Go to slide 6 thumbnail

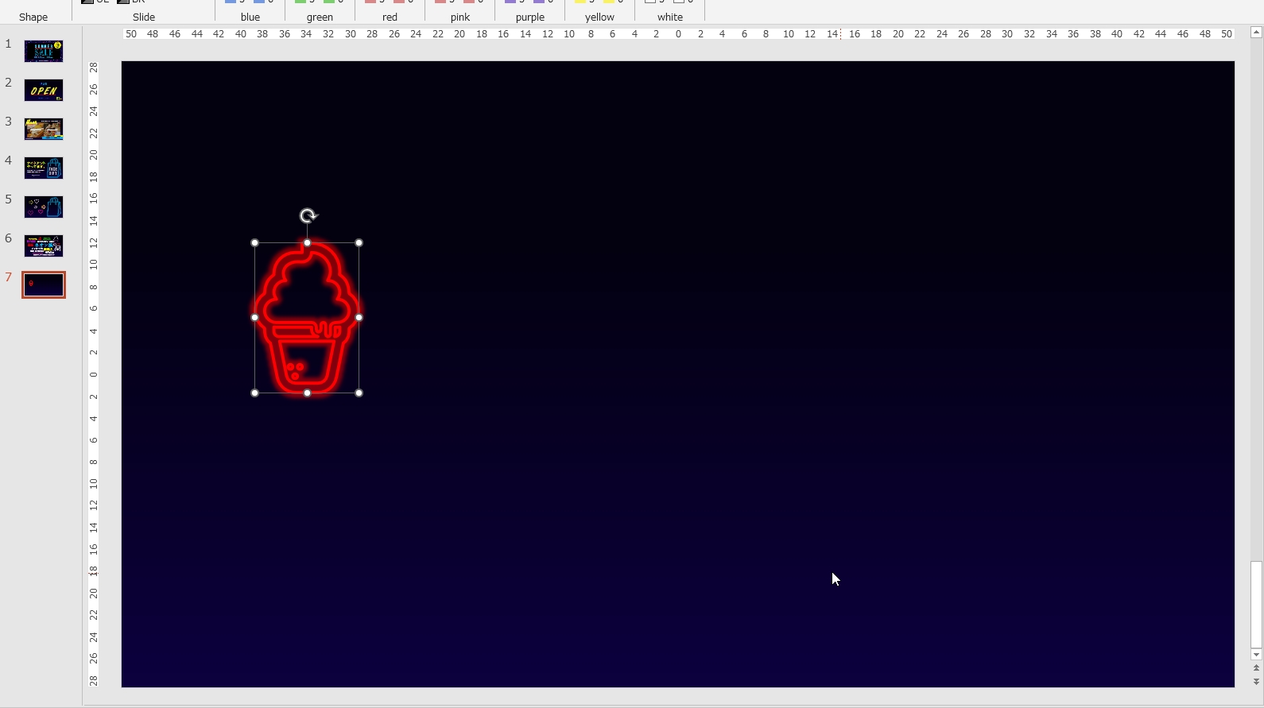point(44,246)
